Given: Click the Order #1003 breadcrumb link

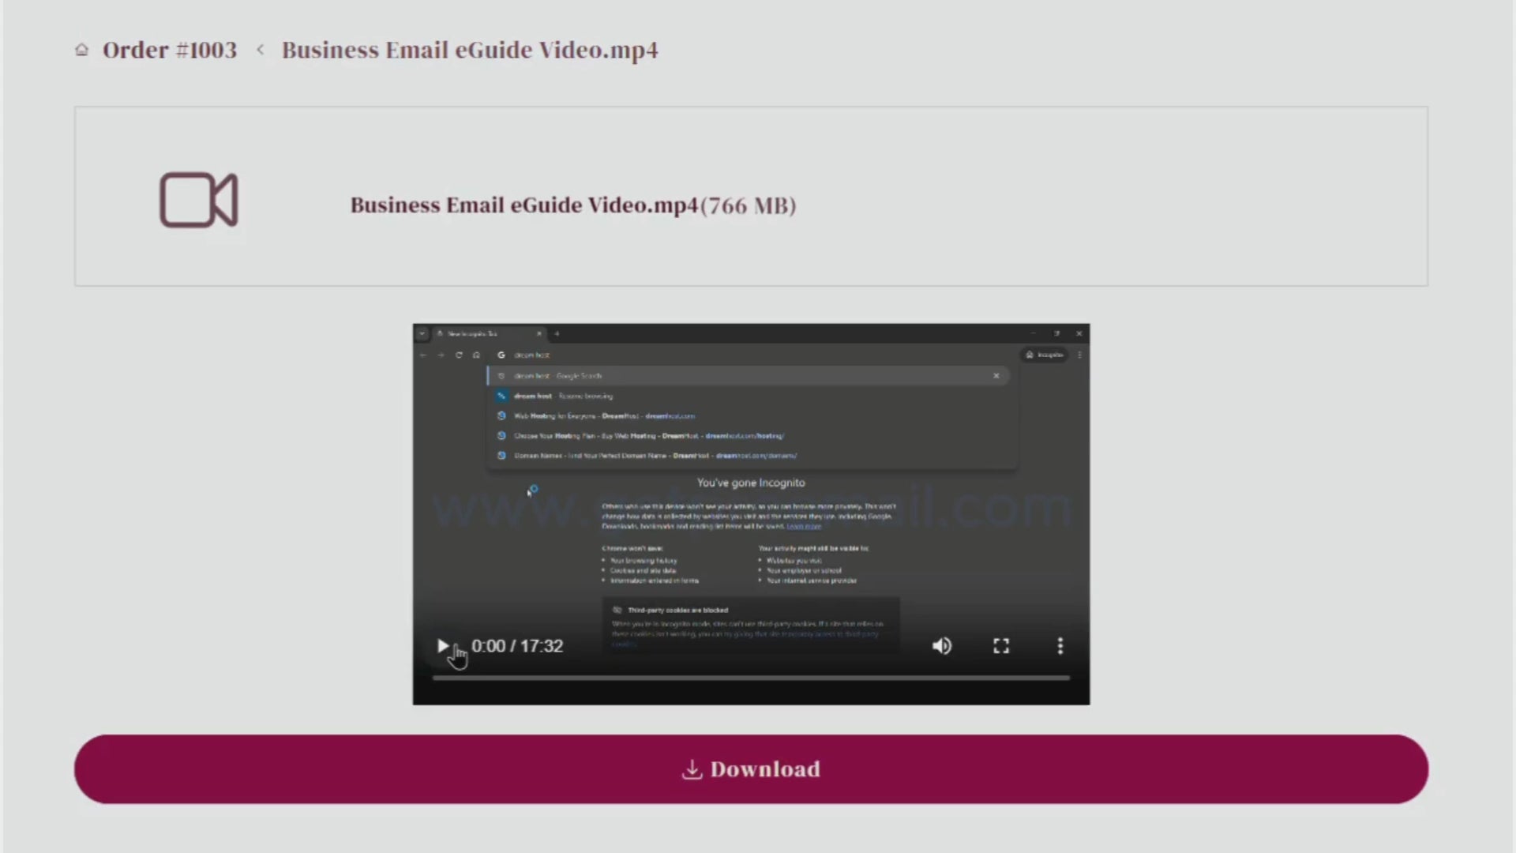Looking at the screenshot, I should (x=170, y=49).
